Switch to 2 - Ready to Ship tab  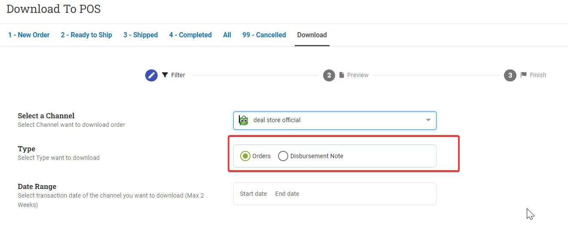[x=86, y=35]
